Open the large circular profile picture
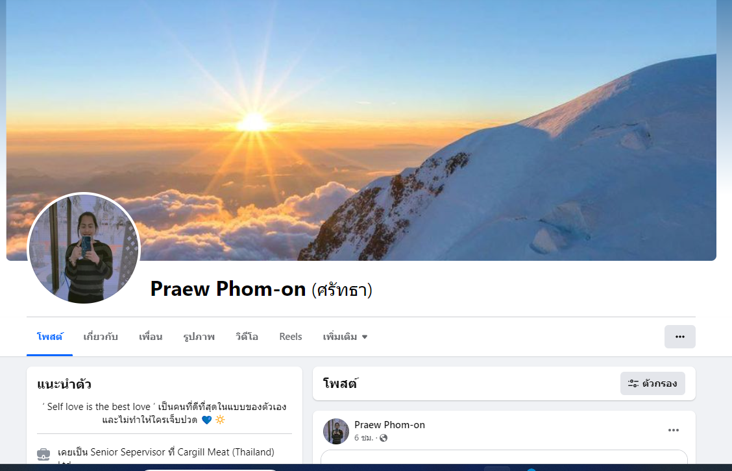 coord(84,249)
